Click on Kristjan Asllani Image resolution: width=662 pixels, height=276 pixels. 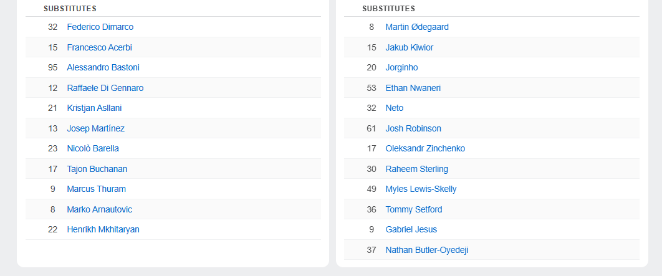pos(94,108)
